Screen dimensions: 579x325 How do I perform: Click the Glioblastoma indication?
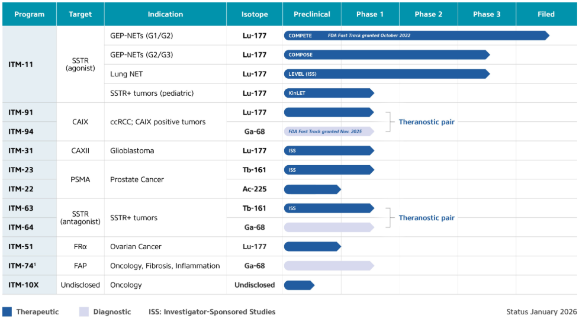[132, 151]
